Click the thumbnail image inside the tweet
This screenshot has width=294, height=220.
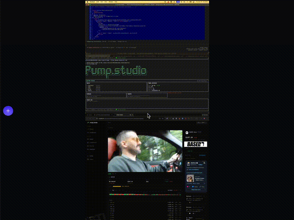pyautogui.click(x=190, y=179)
